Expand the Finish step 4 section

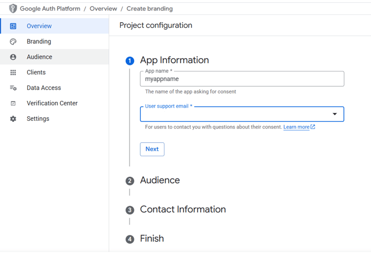point(152,239)
